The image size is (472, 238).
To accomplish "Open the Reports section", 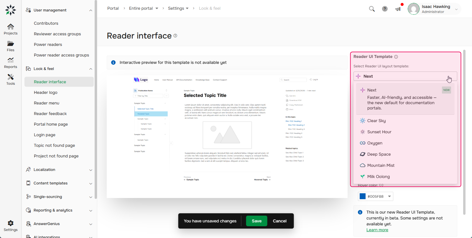I will tap(11, 63).
